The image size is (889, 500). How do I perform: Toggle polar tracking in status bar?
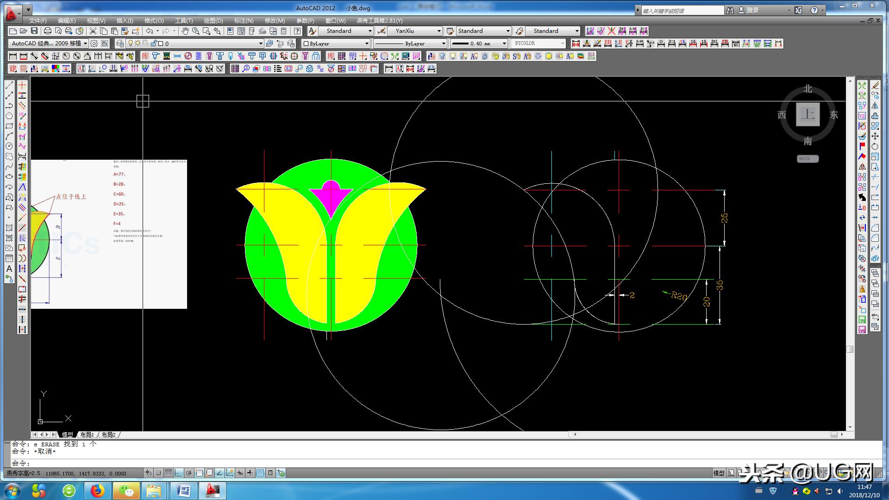tap(189, 473)
